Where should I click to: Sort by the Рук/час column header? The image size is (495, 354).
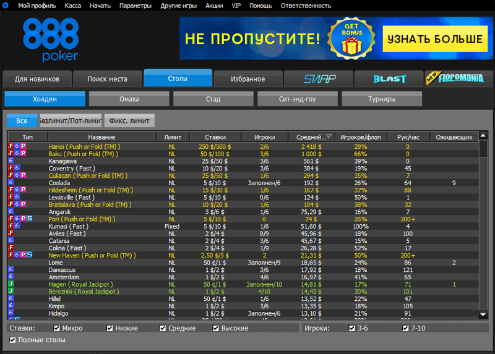[x=408, y=137]
